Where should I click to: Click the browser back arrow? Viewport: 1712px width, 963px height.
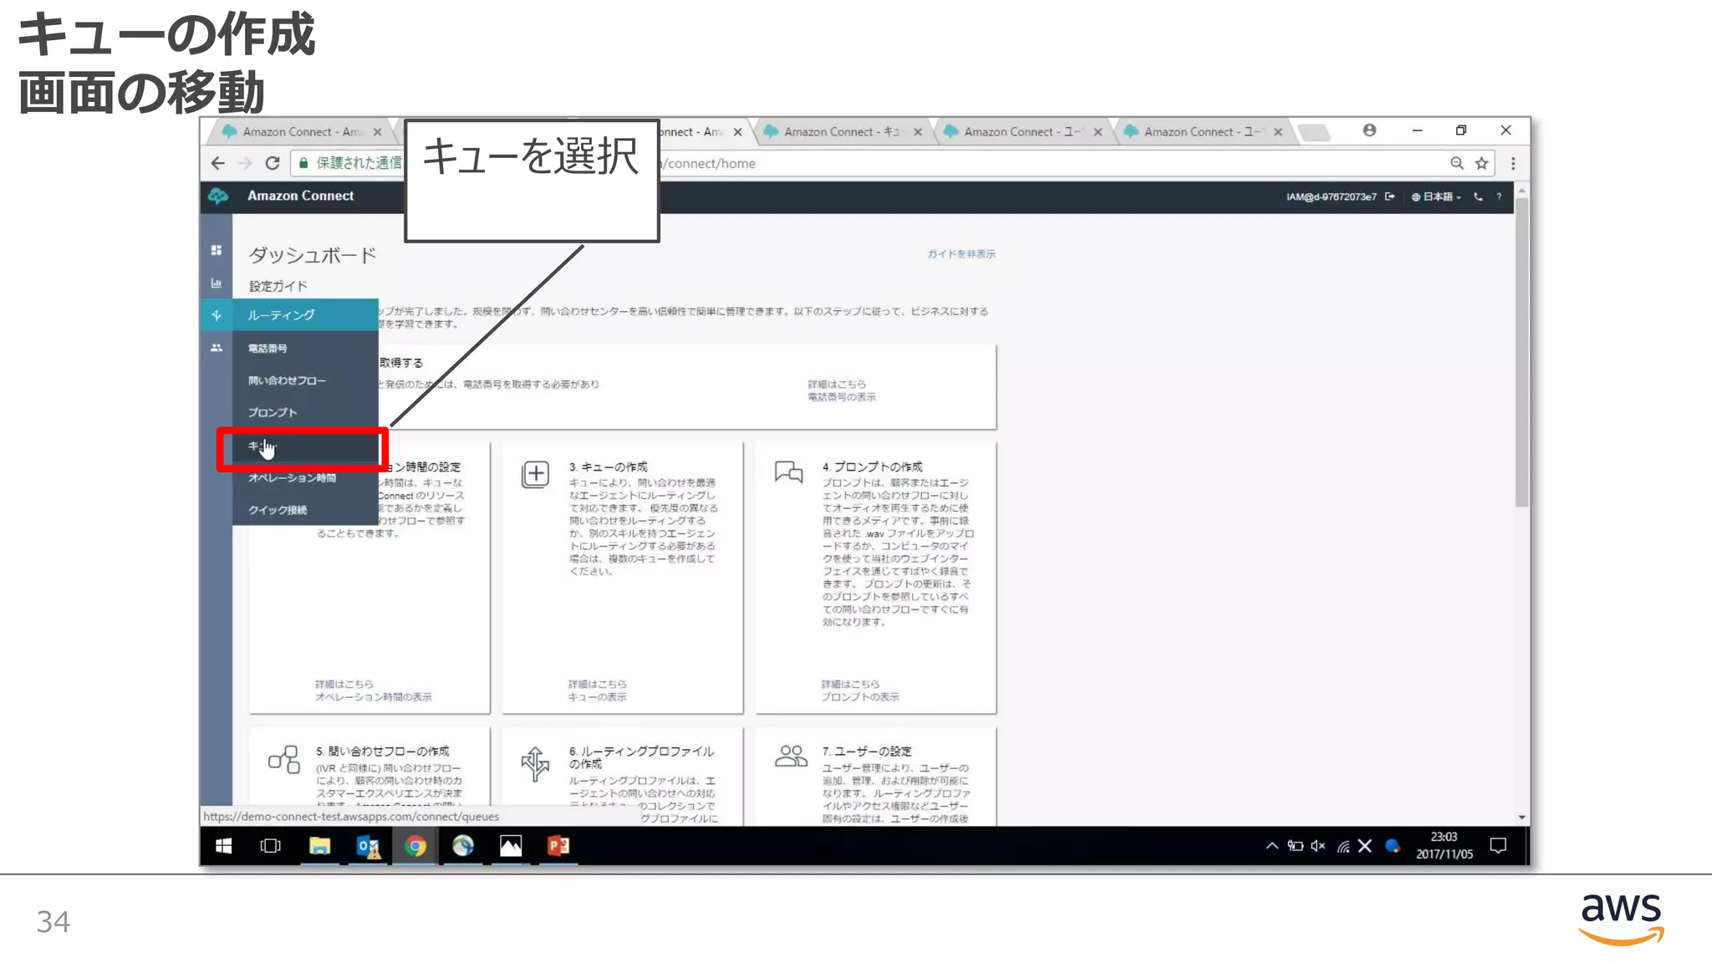tap(218, 163)
